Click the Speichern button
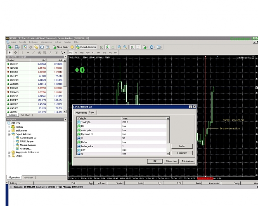Viewport: 258px width, 206px height. pos(182,153)
